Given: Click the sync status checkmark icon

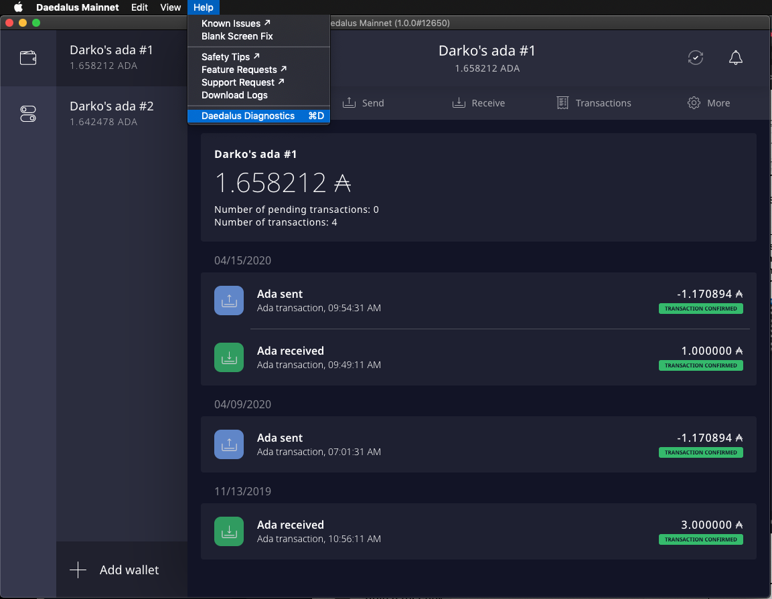Looking at the screenshot, I should coord(695,58).
